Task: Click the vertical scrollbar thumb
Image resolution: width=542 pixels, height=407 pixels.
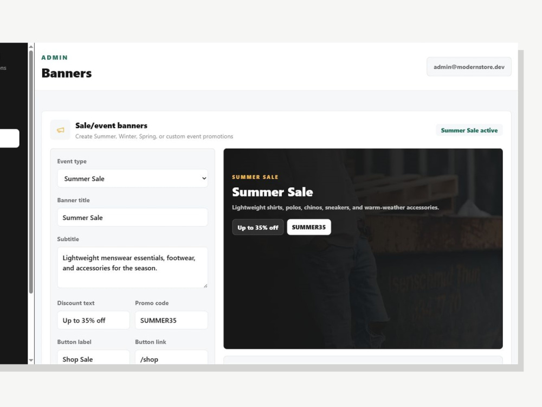Action: (31, 172)
